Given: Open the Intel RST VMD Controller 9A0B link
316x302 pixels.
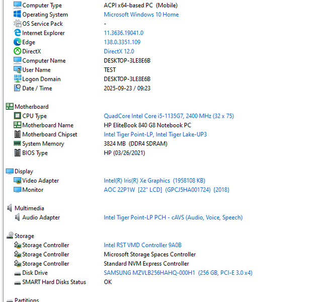Looking at the screenshot, I should (x=142, y=245).
